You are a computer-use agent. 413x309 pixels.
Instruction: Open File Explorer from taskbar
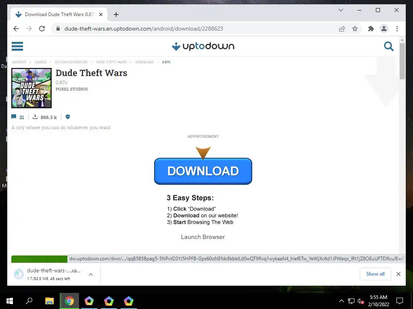49,301
